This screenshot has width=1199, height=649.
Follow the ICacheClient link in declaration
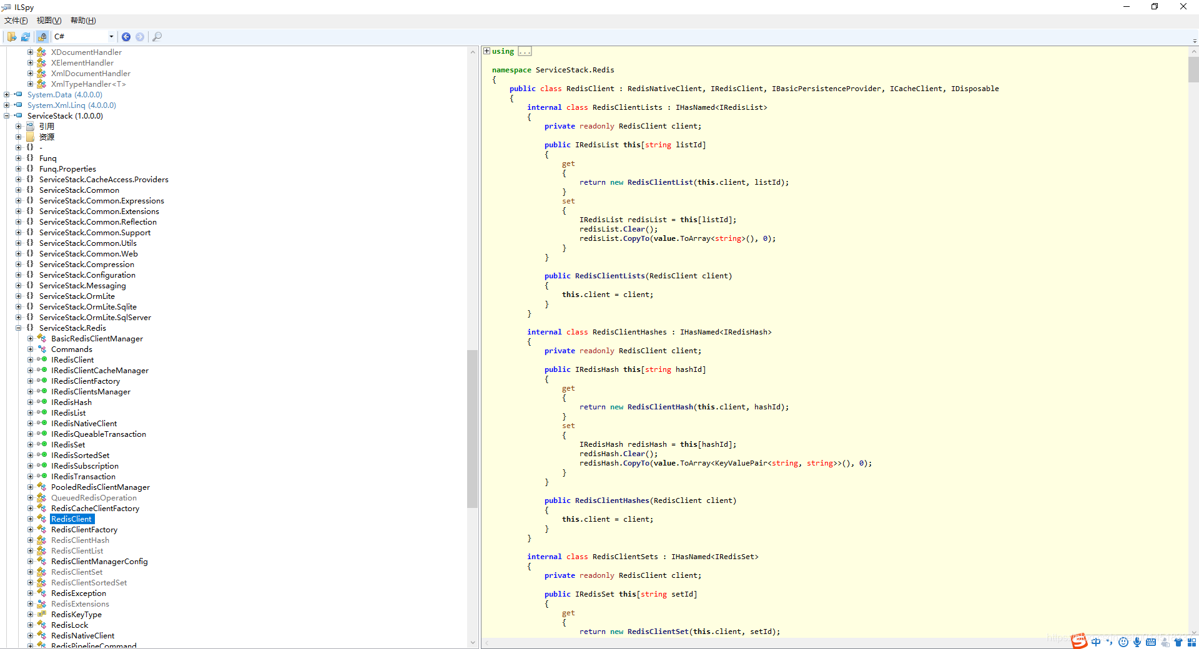click(916, 89)
